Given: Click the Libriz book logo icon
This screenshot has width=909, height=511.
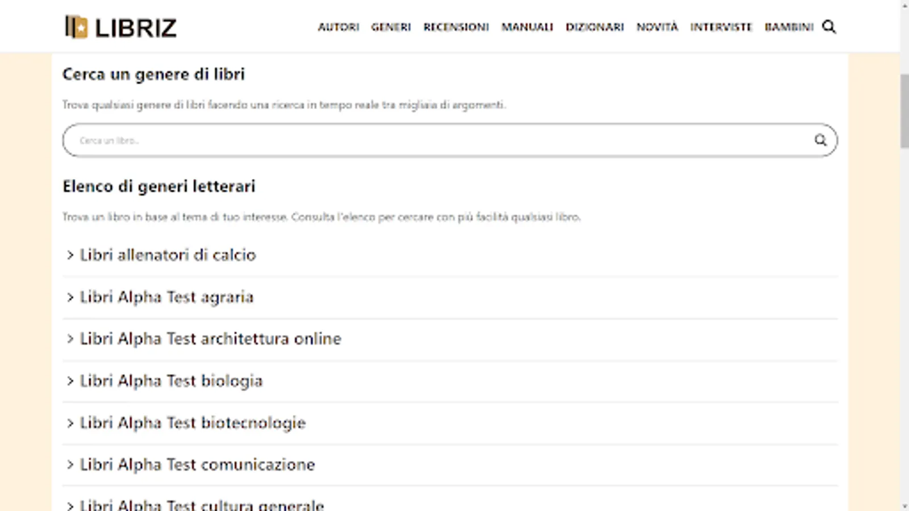Looking at the screenshot, I should [x=77, y=27].
